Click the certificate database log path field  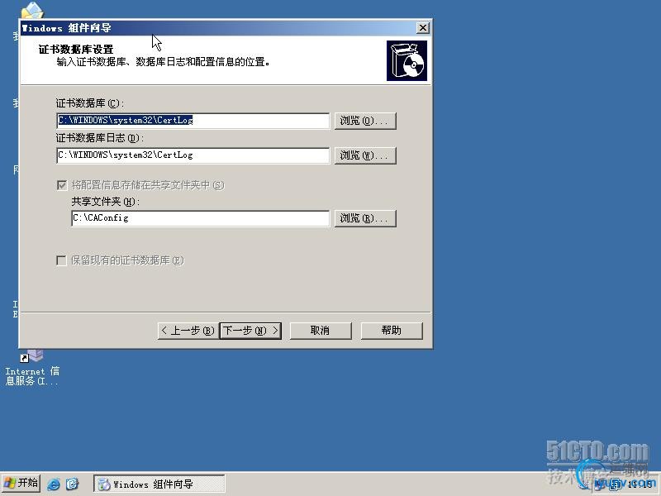pos(193,155)
